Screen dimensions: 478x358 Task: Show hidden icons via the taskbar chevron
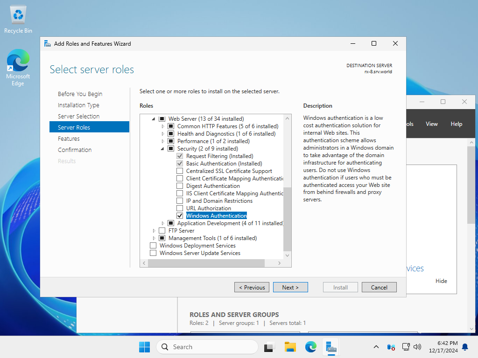376,347
